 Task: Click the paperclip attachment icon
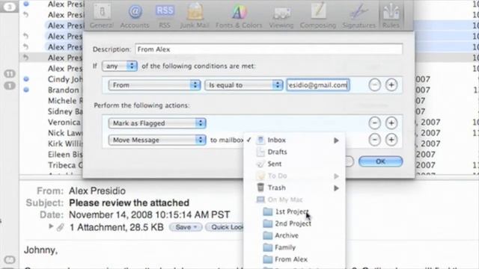pyautogui.click(x=61, y=227)
